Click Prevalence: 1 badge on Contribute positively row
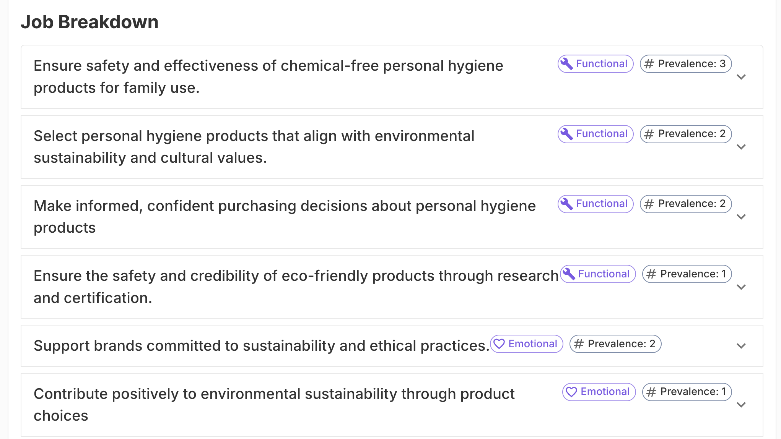The height and width of the screenshot is (439, 781). pos(687,392)
